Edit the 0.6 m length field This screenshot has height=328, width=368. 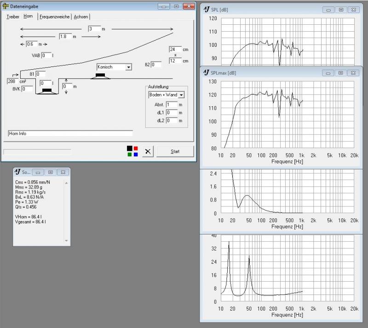point(32,44)
